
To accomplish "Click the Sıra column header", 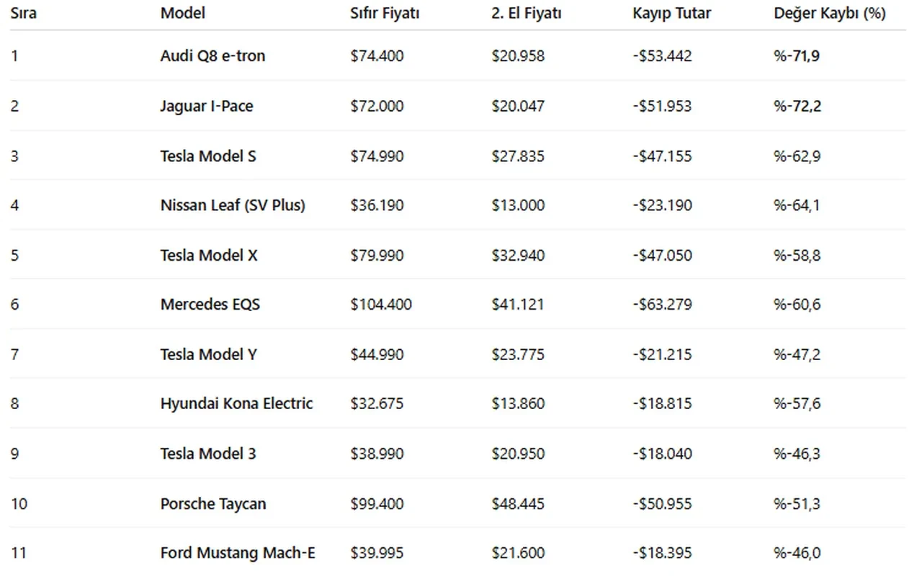I will [24, 13].
